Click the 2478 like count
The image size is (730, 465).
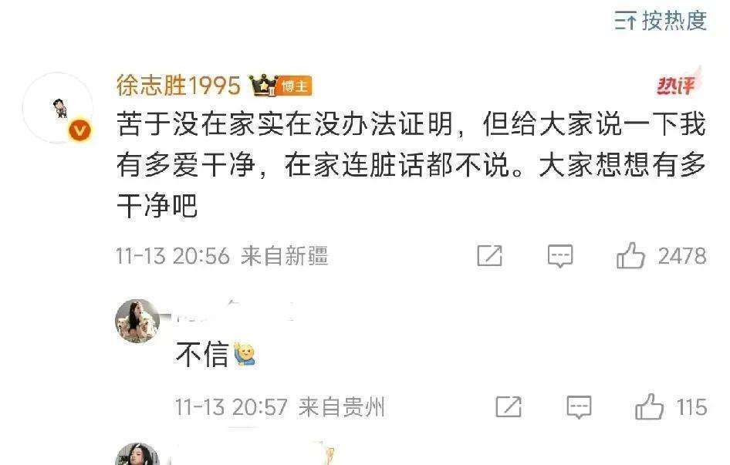(682, 256)
